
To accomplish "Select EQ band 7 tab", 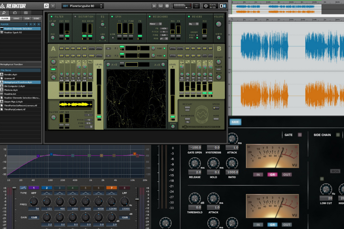I will point(112,188).
